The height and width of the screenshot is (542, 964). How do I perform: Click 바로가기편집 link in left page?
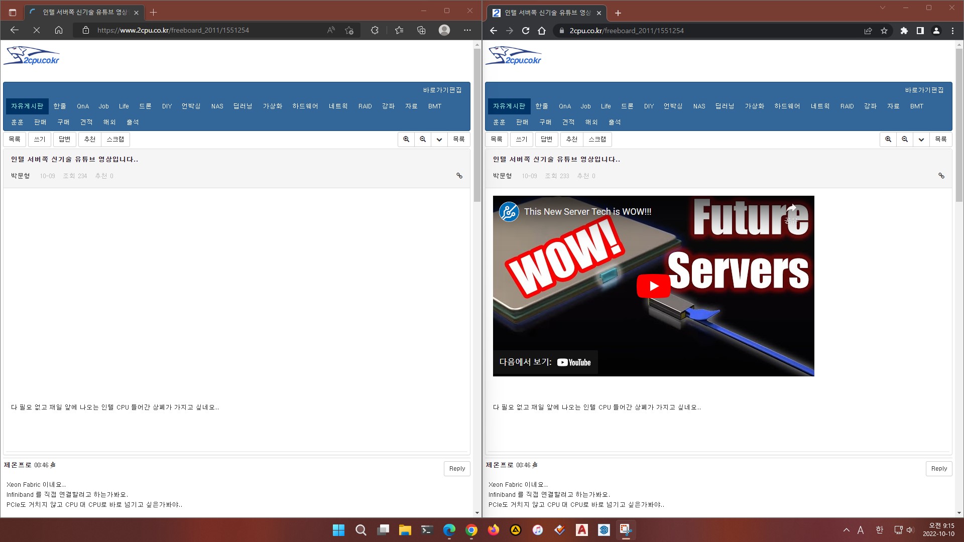(442, 90)
